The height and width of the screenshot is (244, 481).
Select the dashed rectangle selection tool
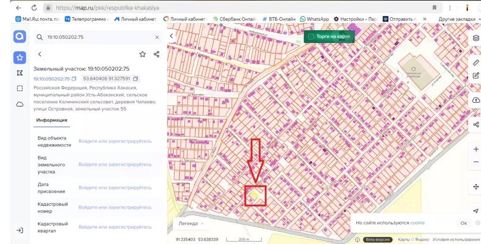[19, 88]
